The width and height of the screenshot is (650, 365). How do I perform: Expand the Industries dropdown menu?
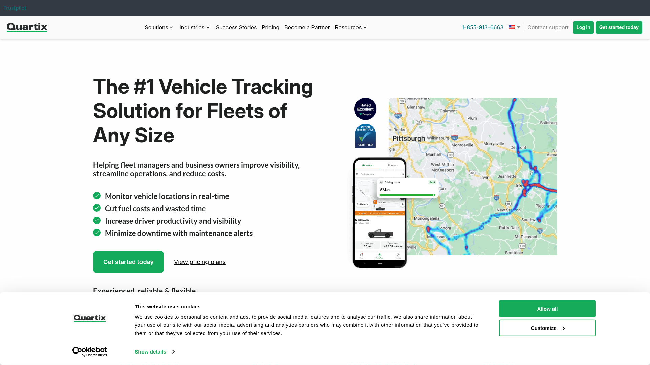(194, 27)
